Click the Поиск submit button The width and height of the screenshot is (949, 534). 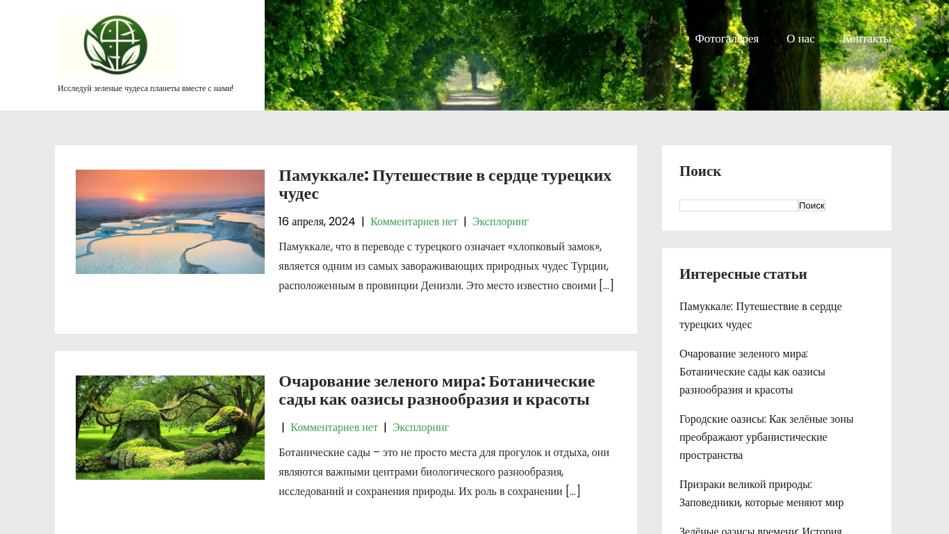click(811, 205)
